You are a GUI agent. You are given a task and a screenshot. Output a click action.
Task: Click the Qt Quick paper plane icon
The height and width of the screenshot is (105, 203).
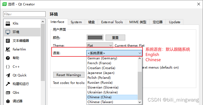[x=8, y=75]
